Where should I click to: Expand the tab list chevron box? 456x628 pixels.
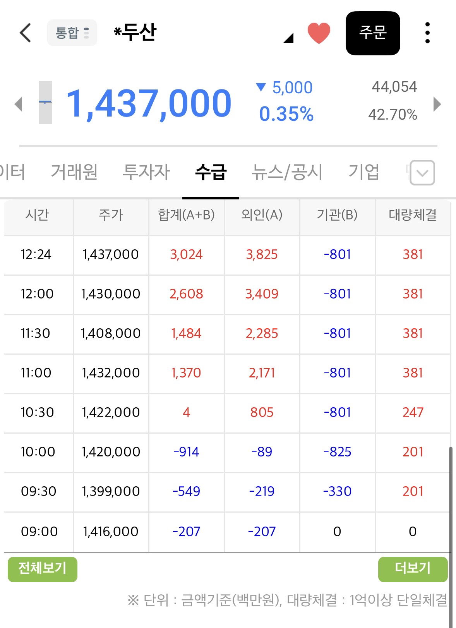click(x=422, y=172)
